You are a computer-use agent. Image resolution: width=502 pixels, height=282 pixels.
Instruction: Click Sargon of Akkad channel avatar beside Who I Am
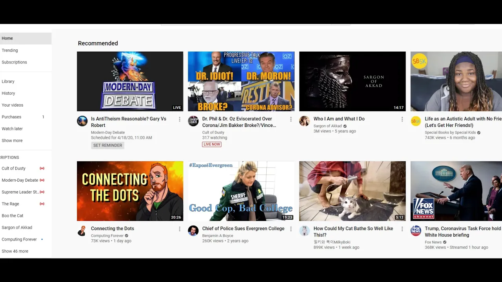[305, 121]
